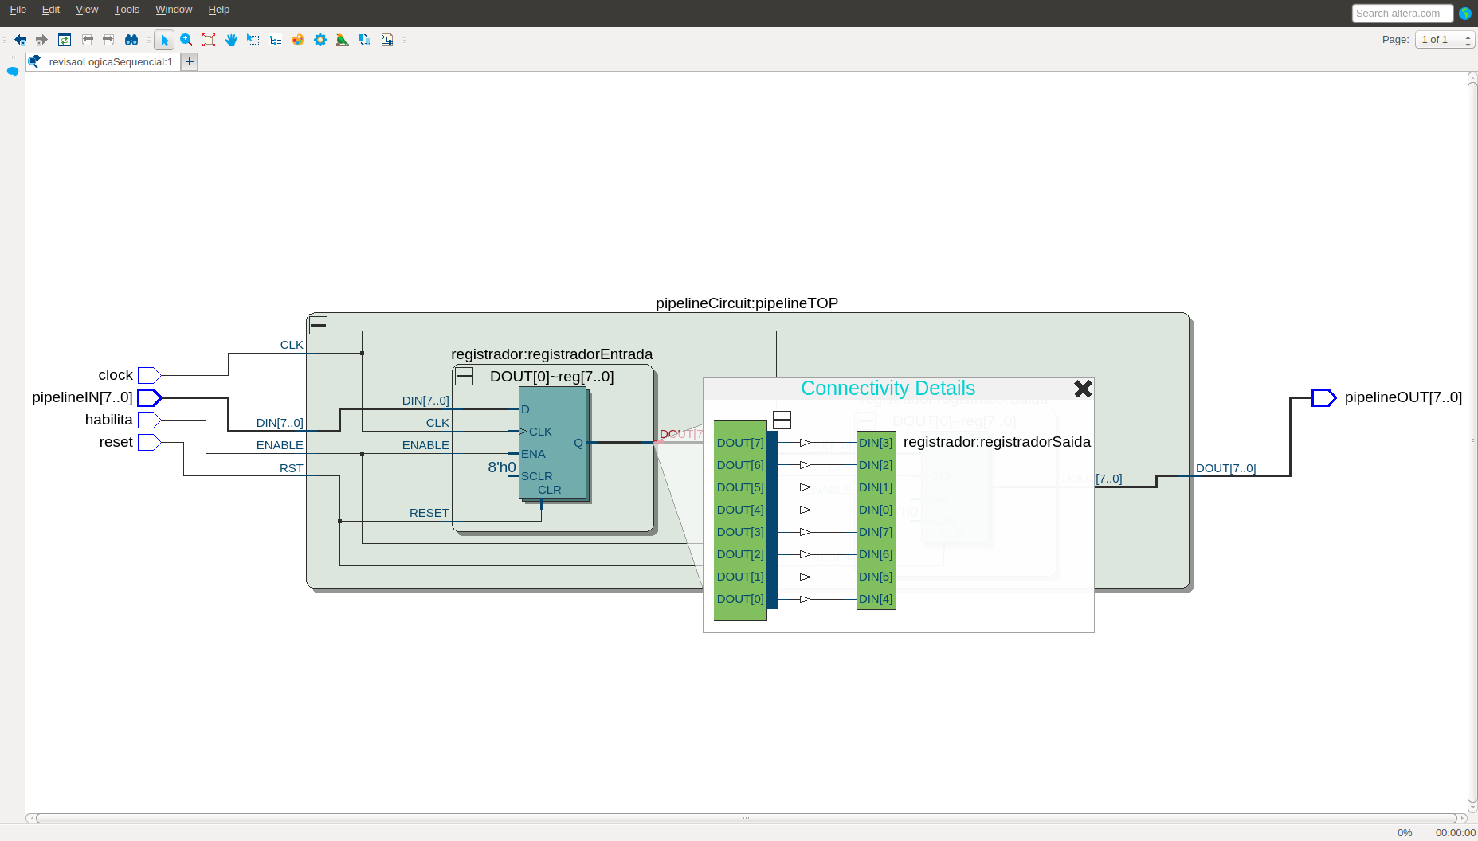Image resolution: width=1478 pixels, height=841 pixels.
Task: Open the Window menu
Action: (x=174, y=10)
